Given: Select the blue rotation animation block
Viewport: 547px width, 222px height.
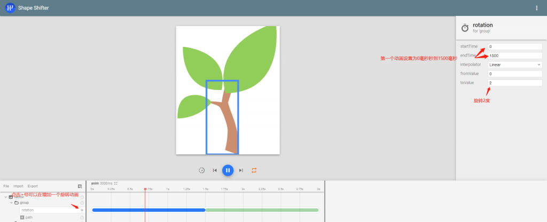Looking at the screenshot, I should 149,210.
